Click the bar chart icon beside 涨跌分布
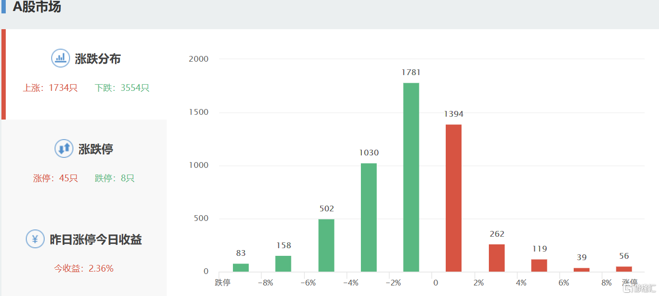The width and height of the screenshot is (659, 296). 60,58
